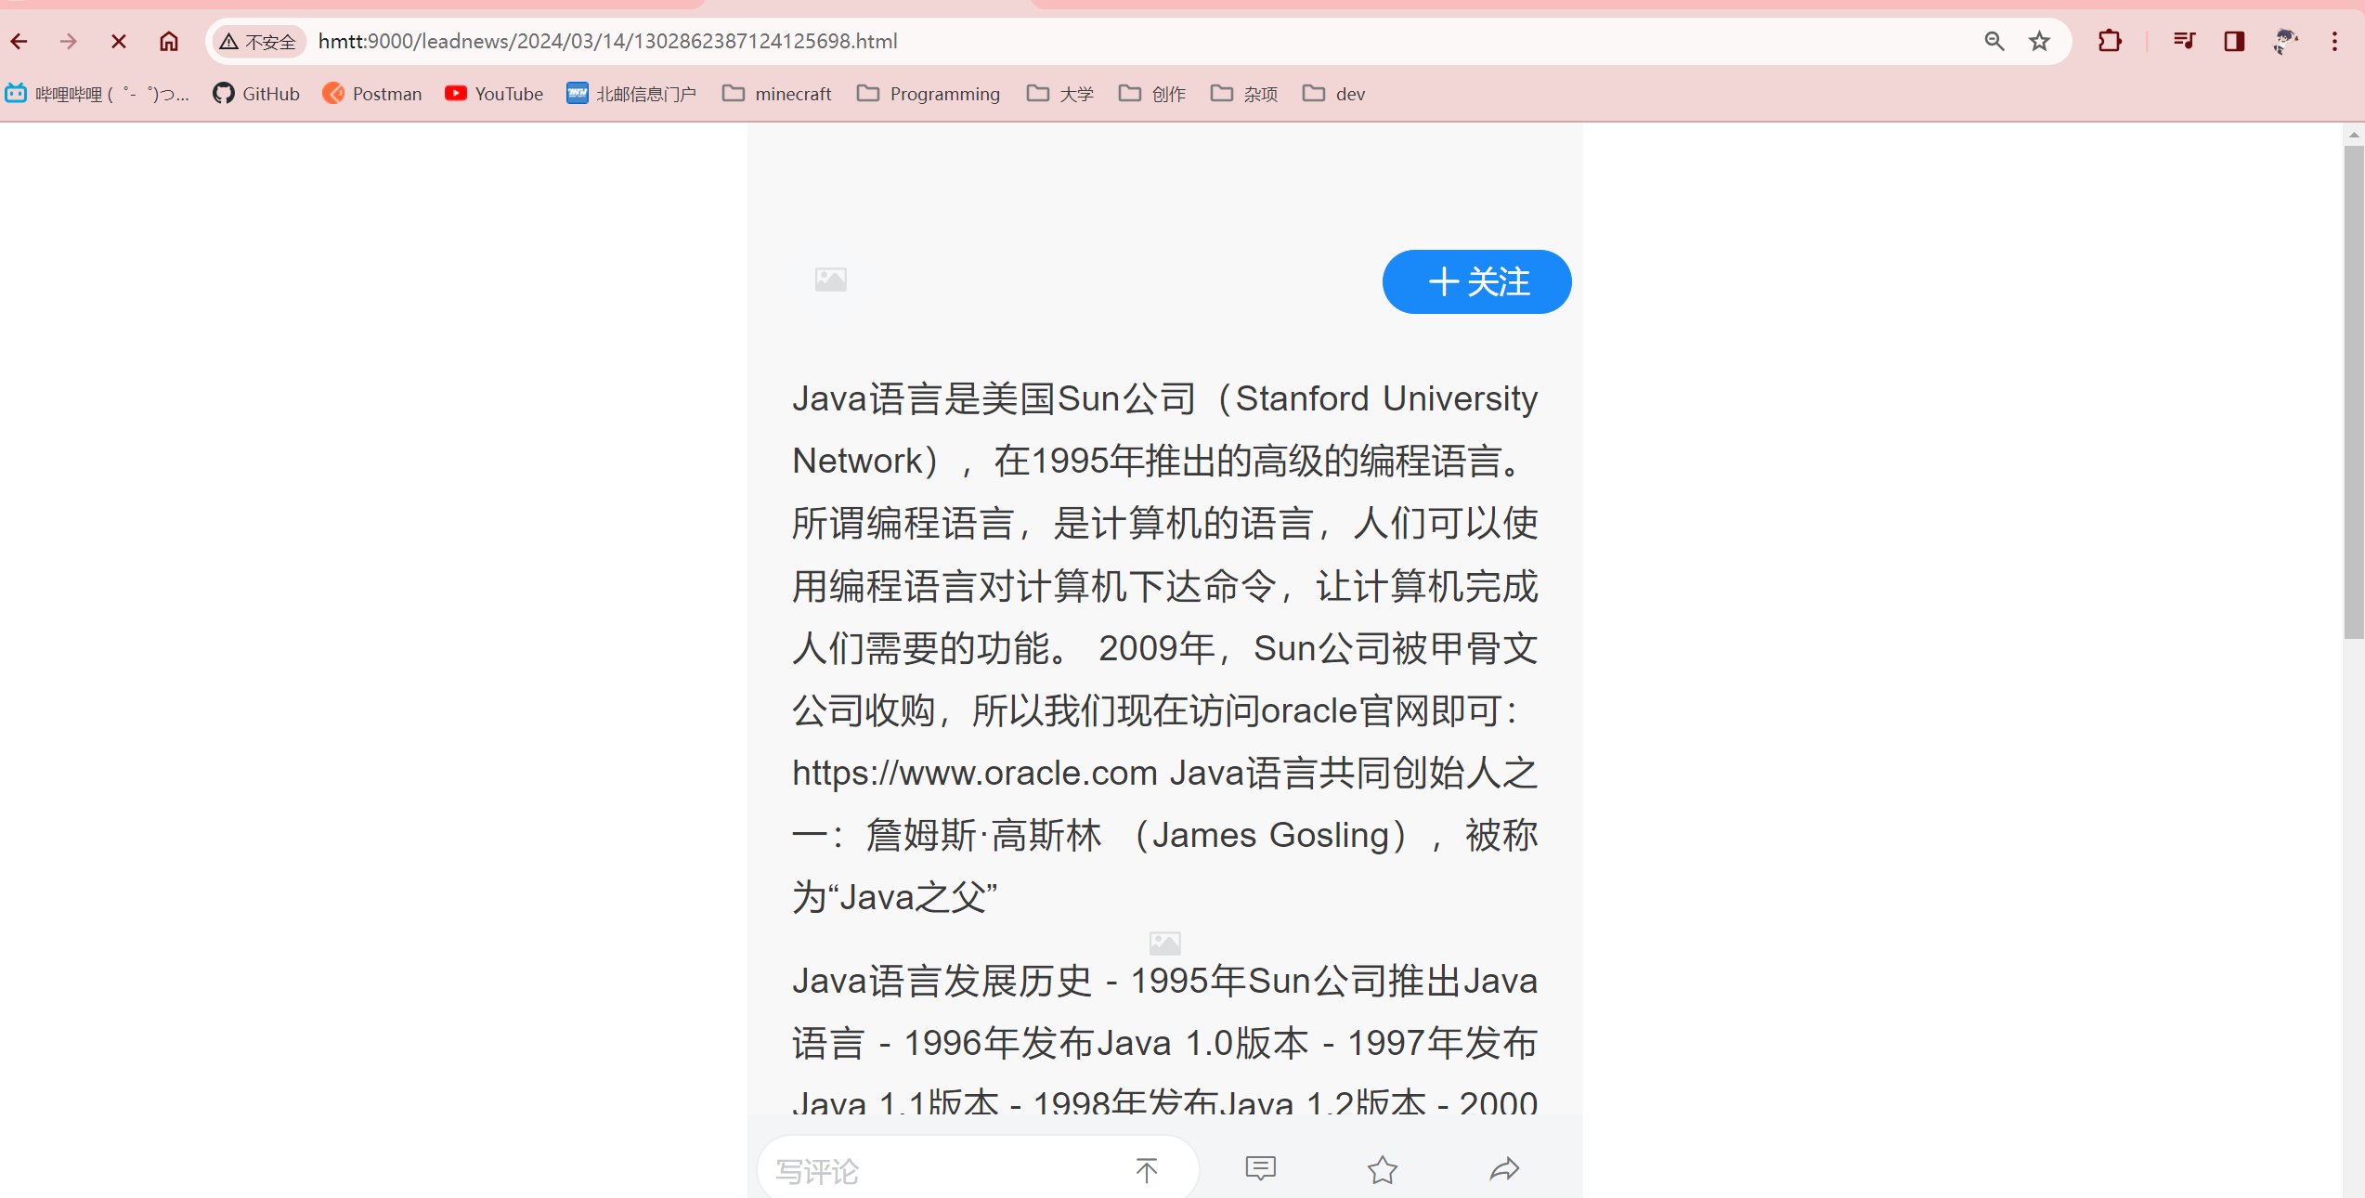Bookmark this page with the star icon
The width and height of the screenshot is (2365, 1198).
point(2039,41)
